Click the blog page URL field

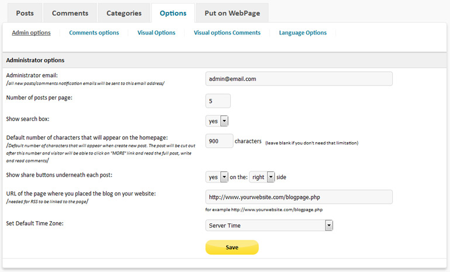(x=299, y=197)
